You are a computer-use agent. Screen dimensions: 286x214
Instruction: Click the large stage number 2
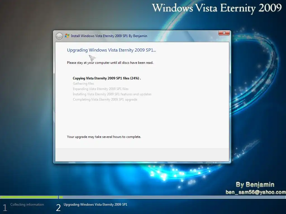(x=58, y=208)
